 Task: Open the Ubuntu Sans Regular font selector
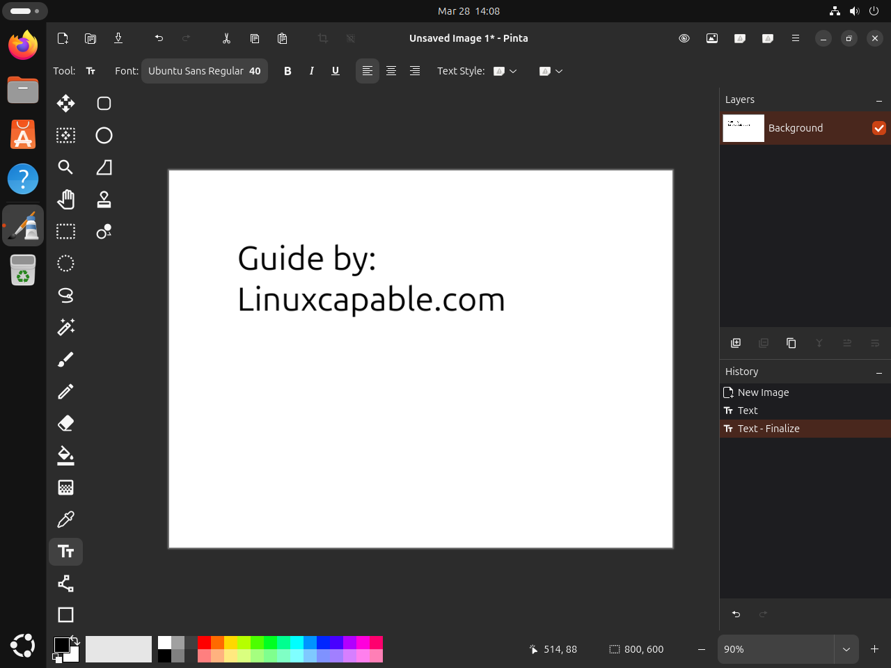(204, 70)
